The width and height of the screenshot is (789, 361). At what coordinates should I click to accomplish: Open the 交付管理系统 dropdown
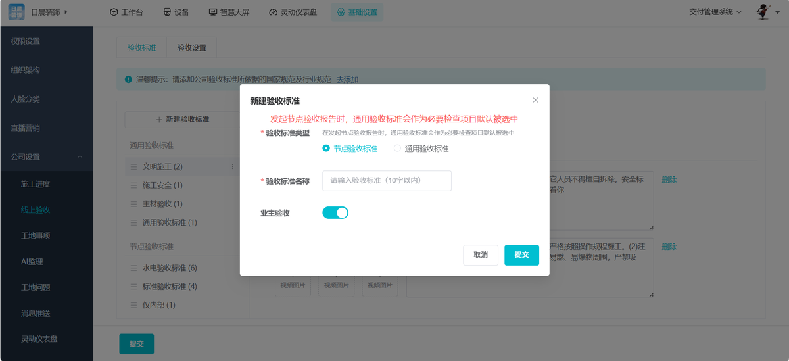coord(715,12)
